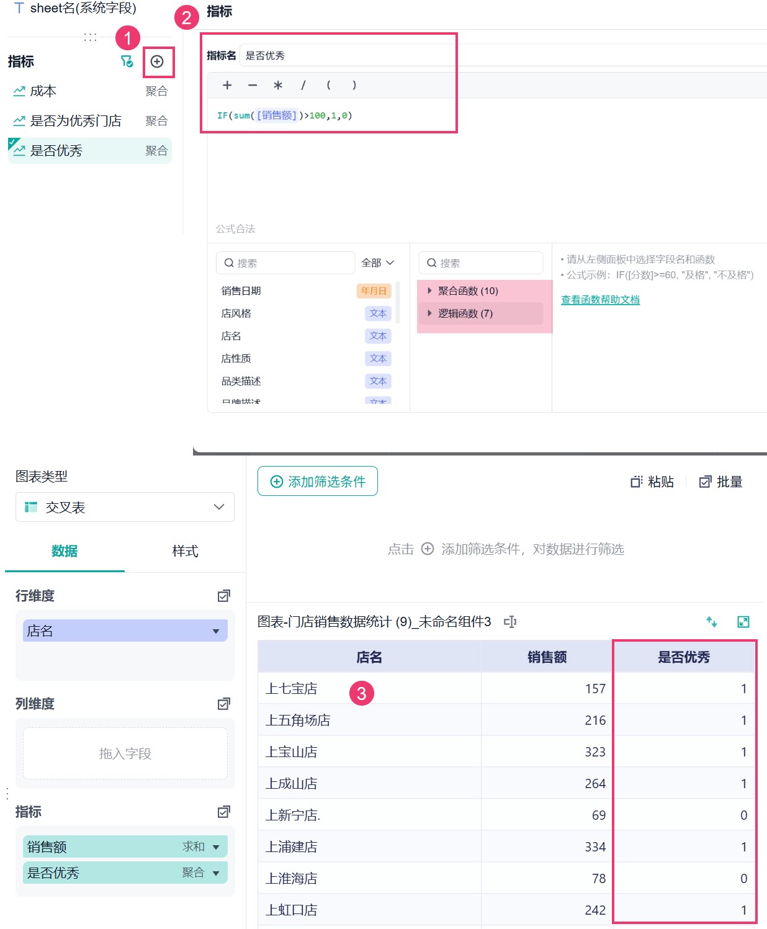This screenshot has height=929, width=767.
Task: Click the swap rows and columns icon
Action: (x=712, y=622)
